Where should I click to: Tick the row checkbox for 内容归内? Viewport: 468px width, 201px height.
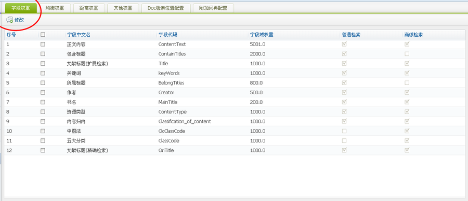43,121
